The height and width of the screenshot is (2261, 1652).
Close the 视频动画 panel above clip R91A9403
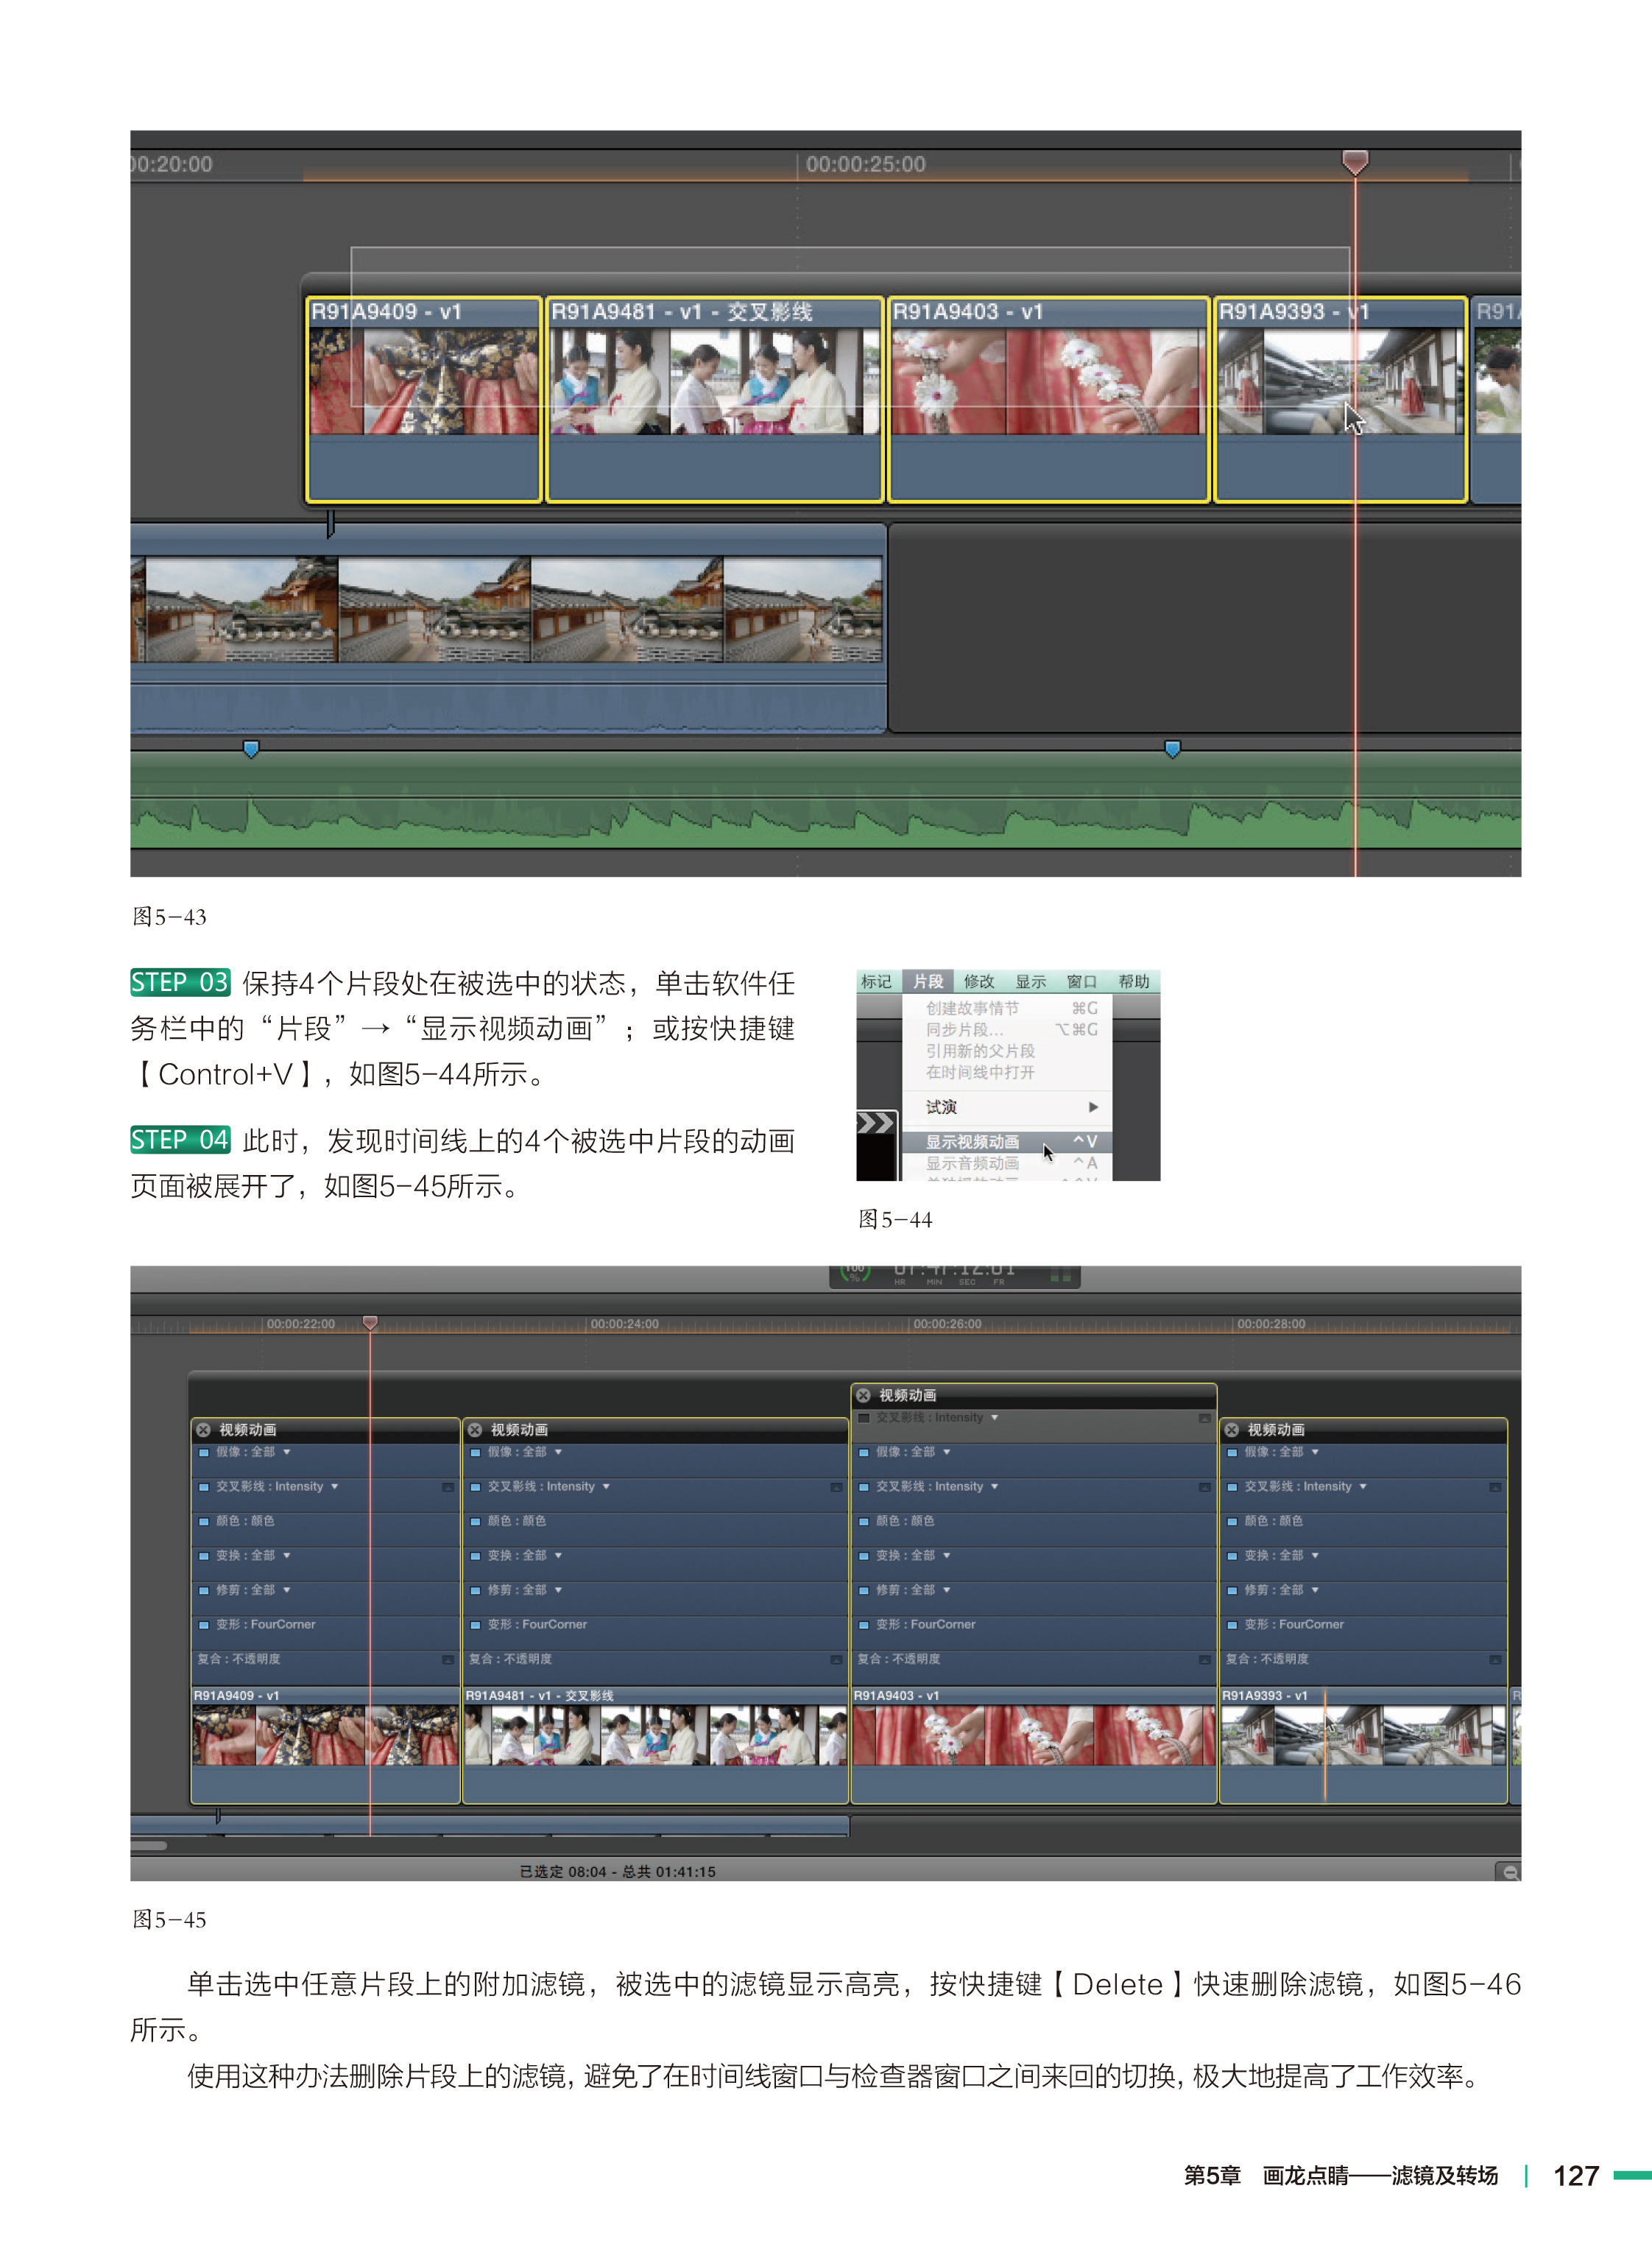863,1395
